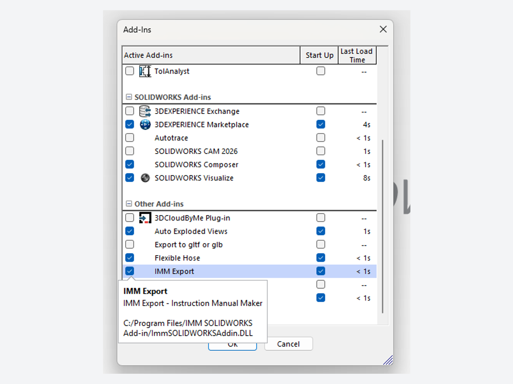The image size is (513, 384).
Task: Uncheck IMM Export active checkbox
Action: (x=130, y=271)
